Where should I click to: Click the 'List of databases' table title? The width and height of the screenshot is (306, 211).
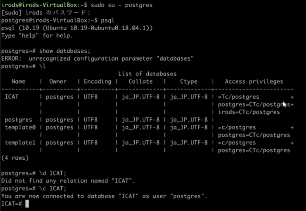pos(147,74)
